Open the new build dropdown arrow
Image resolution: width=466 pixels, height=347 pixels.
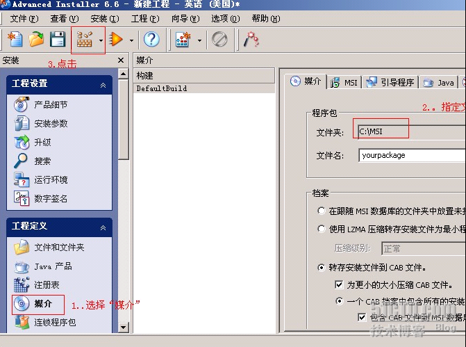click(199, 40)
